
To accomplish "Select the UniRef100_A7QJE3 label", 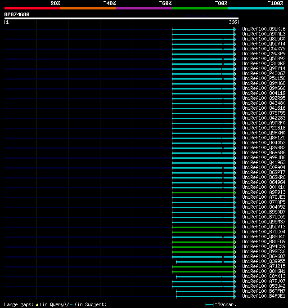I will coord(264,197).
